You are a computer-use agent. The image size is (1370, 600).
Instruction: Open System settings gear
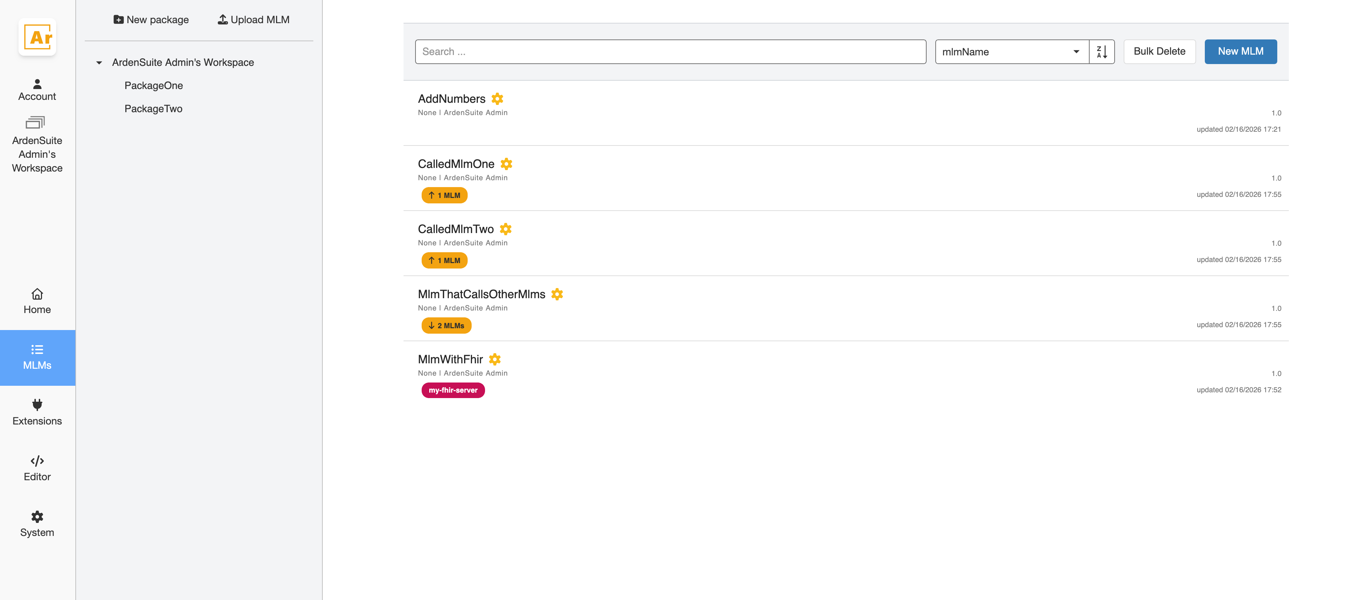pos(37,516)
